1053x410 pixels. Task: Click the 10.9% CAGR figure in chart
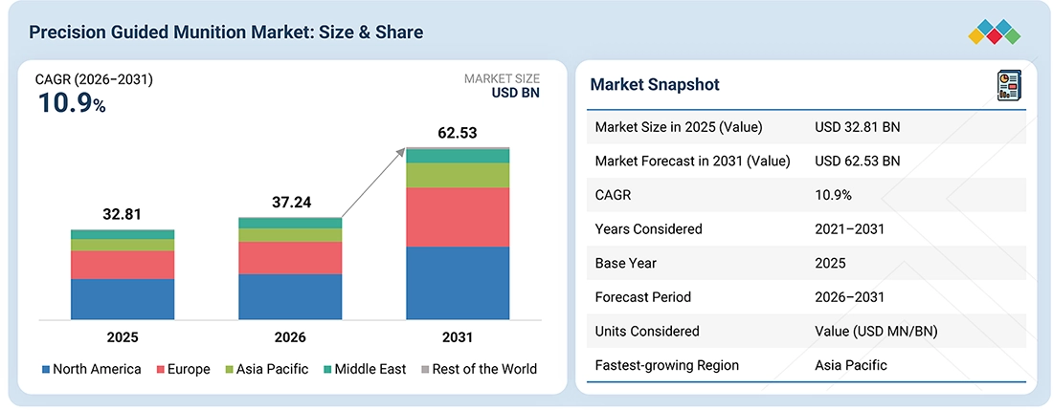(x=72, y=103)
